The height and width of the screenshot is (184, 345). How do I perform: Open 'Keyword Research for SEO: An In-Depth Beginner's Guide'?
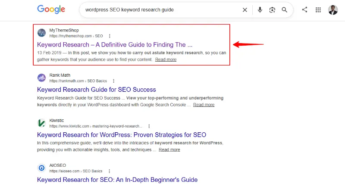117,180
